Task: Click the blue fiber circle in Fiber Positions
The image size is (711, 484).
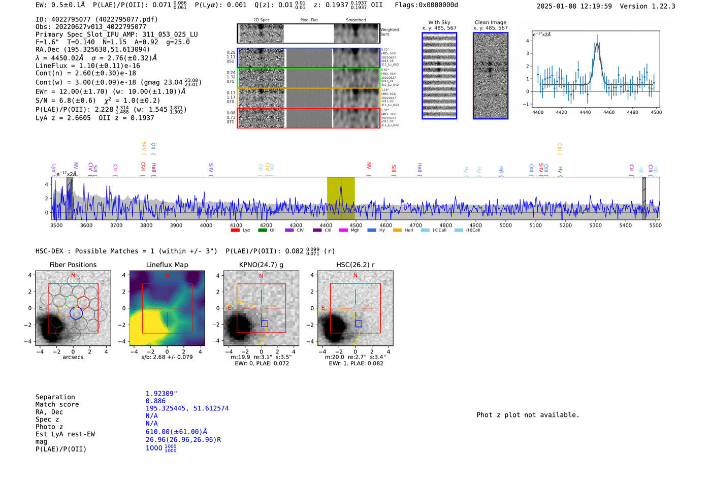Action: (x=76, y=313)
